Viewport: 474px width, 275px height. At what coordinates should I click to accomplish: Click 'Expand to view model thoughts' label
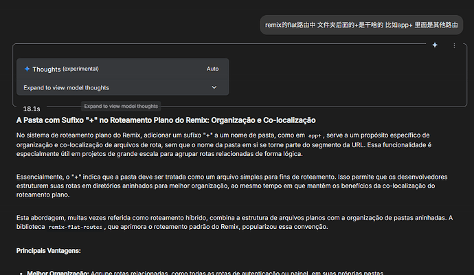click(66, 88)
